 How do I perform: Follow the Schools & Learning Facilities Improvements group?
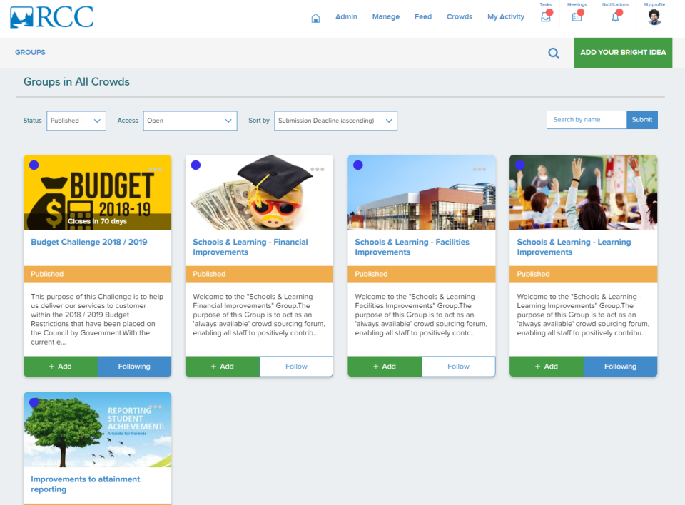(458, 366)
